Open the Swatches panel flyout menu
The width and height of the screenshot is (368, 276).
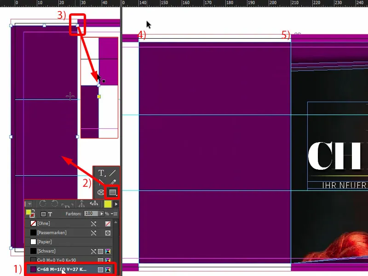tap(115, 213)
